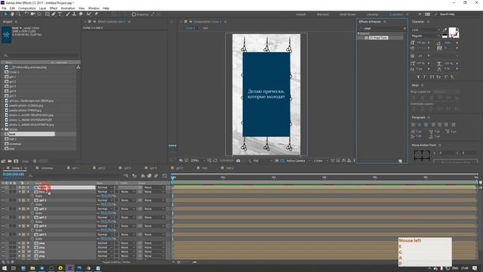Screen dimensions: 483x272
Task: Open the Animation menu
Action: coord(68,8)
